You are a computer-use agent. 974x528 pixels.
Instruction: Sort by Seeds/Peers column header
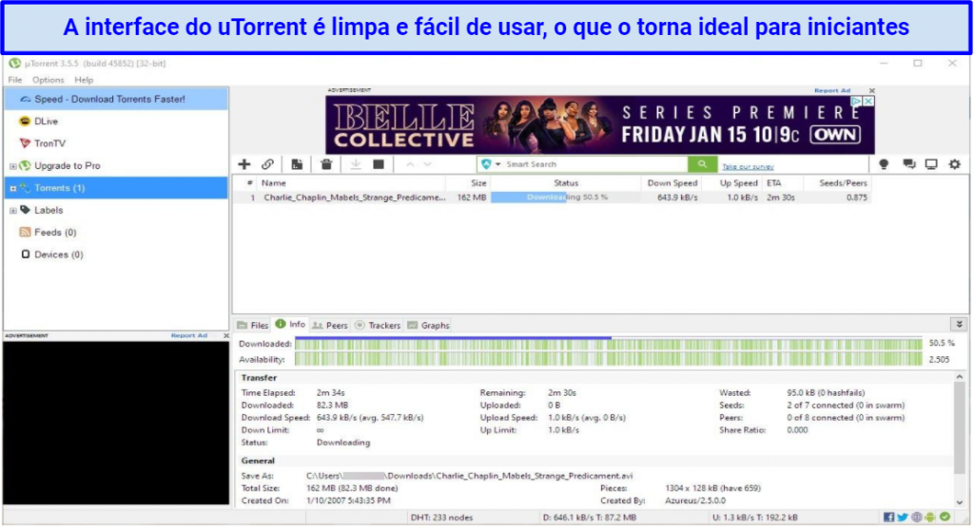point(837,183)
